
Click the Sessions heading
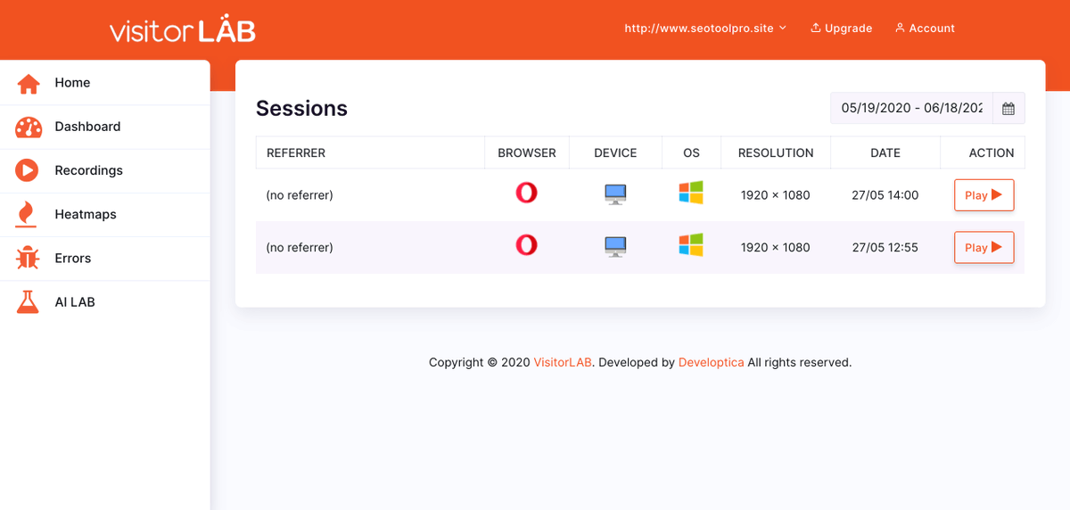301,109
